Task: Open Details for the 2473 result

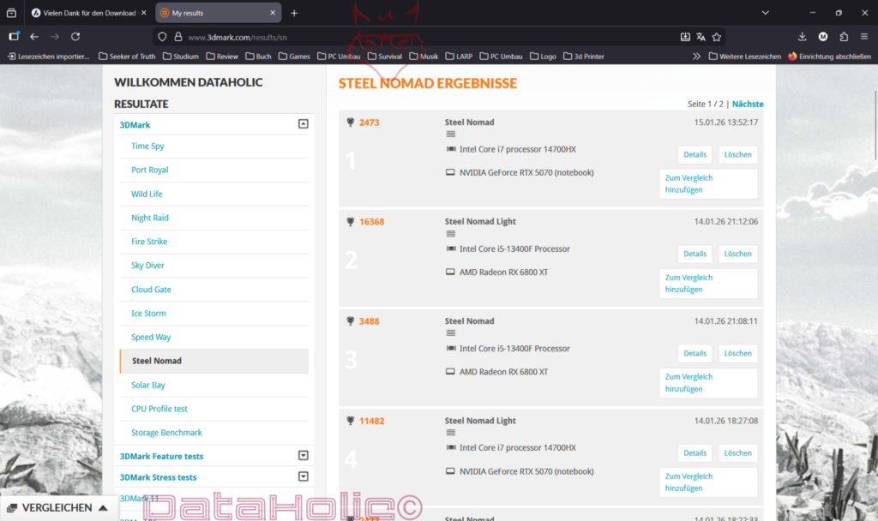Action: click(695, 155)
